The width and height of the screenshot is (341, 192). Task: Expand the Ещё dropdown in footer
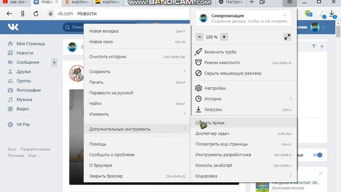coord(34,155)
